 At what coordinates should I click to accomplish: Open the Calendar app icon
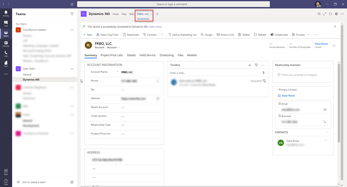click(6, 44)
